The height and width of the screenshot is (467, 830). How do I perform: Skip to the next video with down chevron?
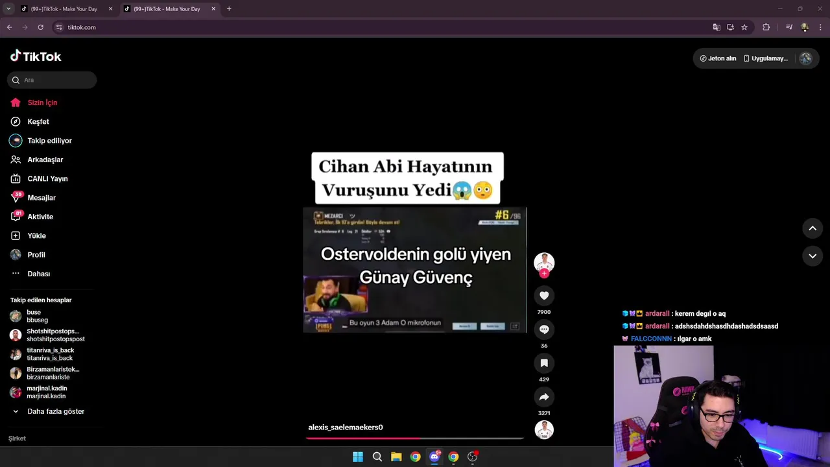[x=812, y=256]
